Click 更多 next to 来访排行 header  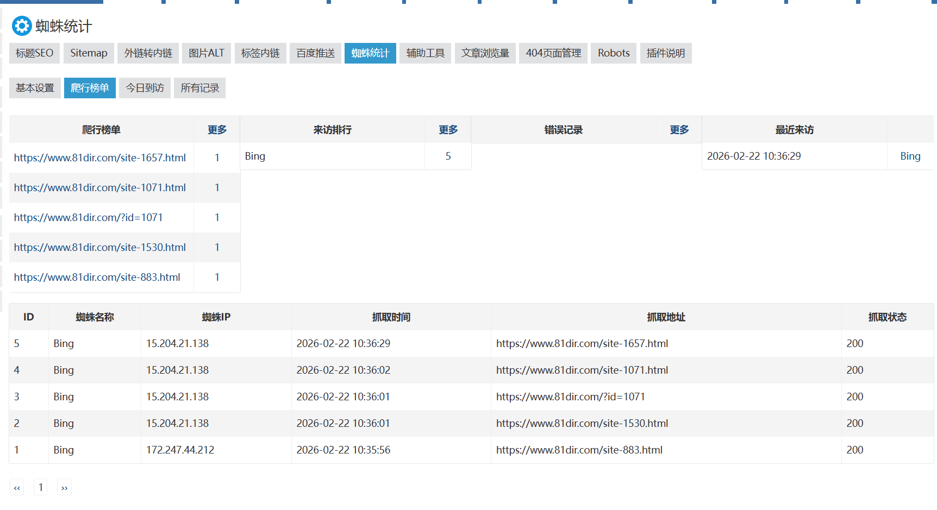[448, 130]
